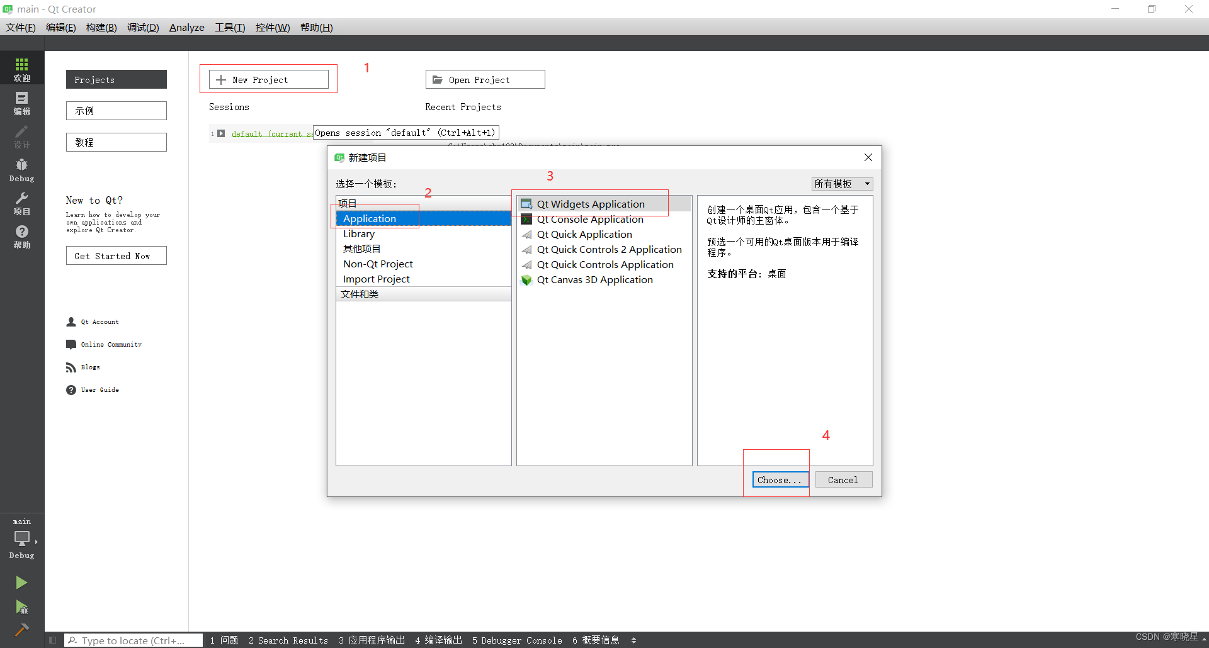Select Library project category
1209x648 pixels.
click(423, 233)
